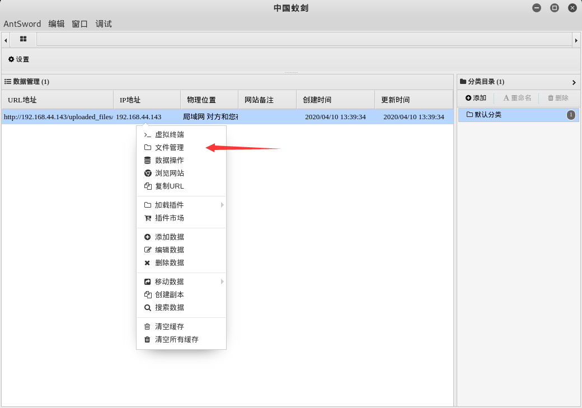Choose 创建副本 create copy
582x408 pixels.
(x=181, y=295)
